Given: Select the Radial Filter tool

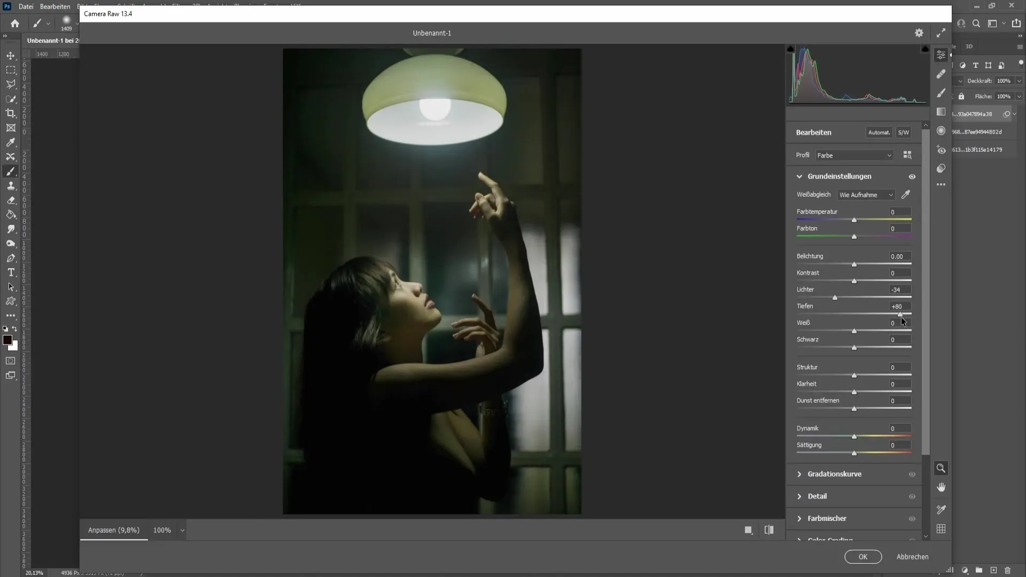Looking at the screenshot, I should click(941, 131).
